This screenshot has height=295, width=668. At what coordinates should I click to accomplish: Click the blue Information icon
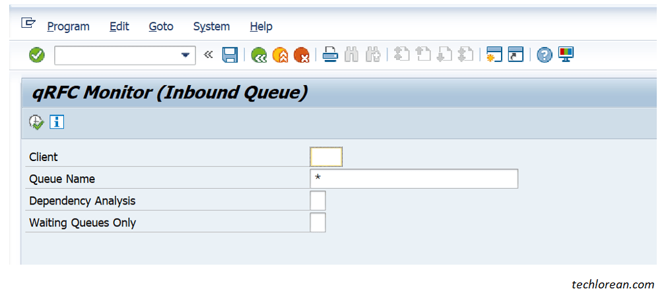(57, 122)
